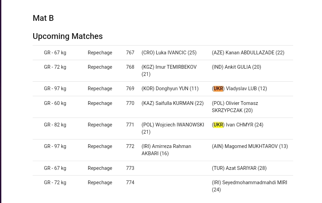Click Azat SARIYAR from TUR

[x=239, y=168]
